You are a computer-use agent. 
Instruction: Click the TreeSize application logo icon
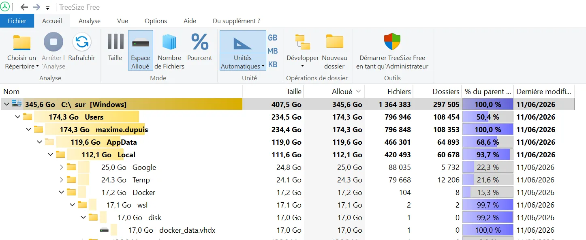click(5, 7)
